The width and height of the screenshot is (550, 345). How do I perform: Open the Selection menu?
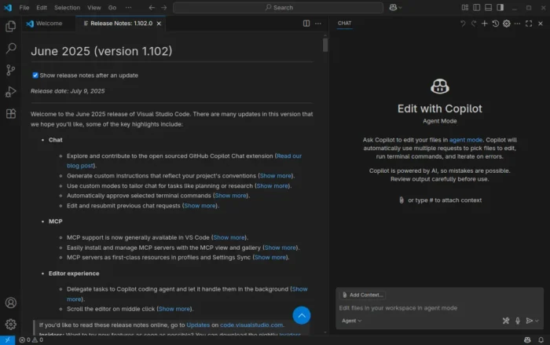pos(67,7)
